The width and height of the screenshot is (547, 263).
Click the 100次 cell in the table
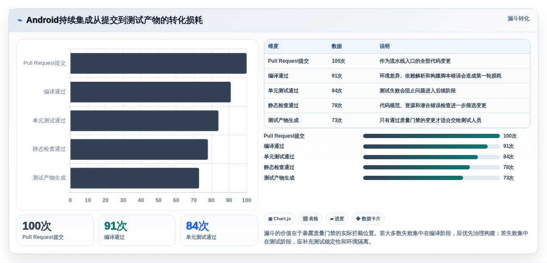tap(339, 61)
